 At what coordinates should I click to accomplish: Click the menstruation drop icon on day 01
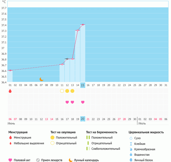pos(10,91)
